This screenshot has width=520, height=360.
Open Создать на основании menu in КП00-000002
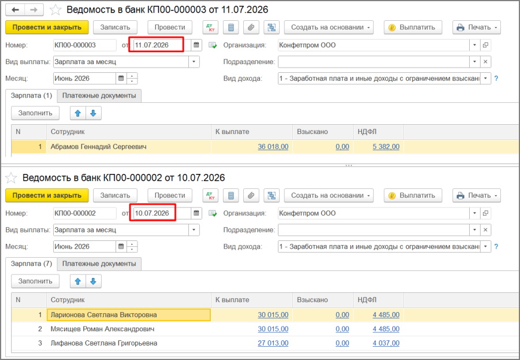(x=329, y=195)
